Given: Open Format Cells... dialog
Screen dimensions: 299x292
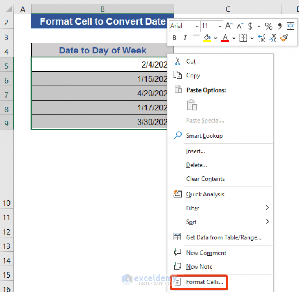Looking at the screenshot, I should 220,282.
